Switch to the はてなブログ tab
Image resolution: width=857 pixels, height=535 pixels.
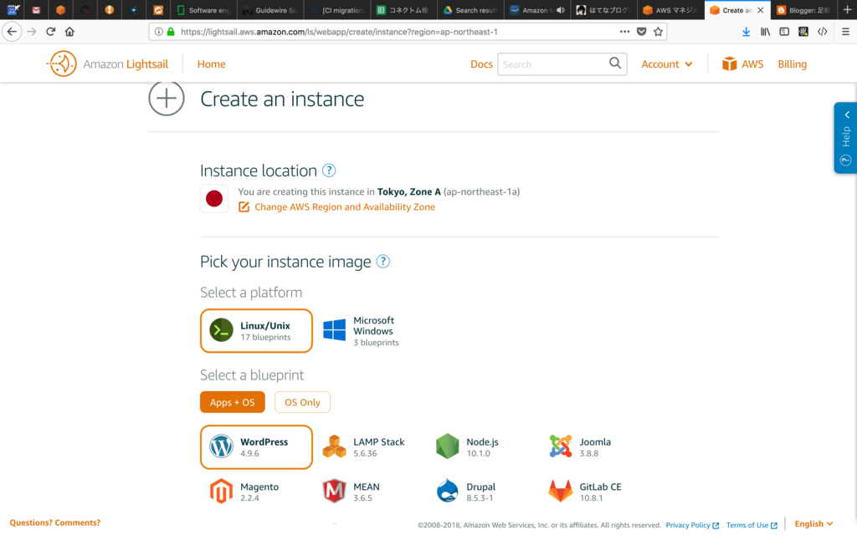click(604, 10)
